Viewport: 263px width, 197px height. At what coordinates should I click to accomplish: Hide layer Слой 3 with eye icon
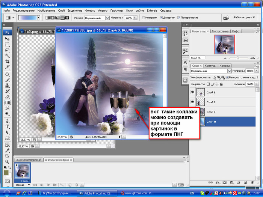point(192,92)
